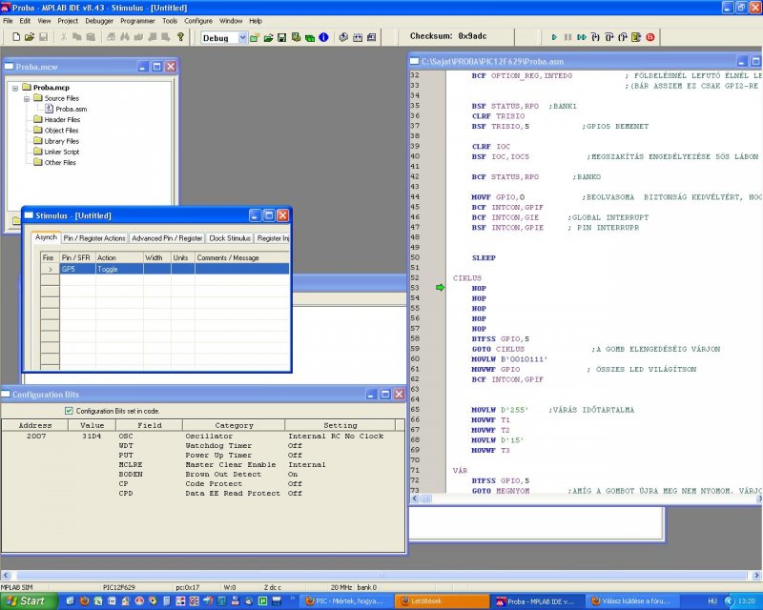Open the File menu
Image resolution: width=763 pixels, height=610 pixels.
click(8, 21)
